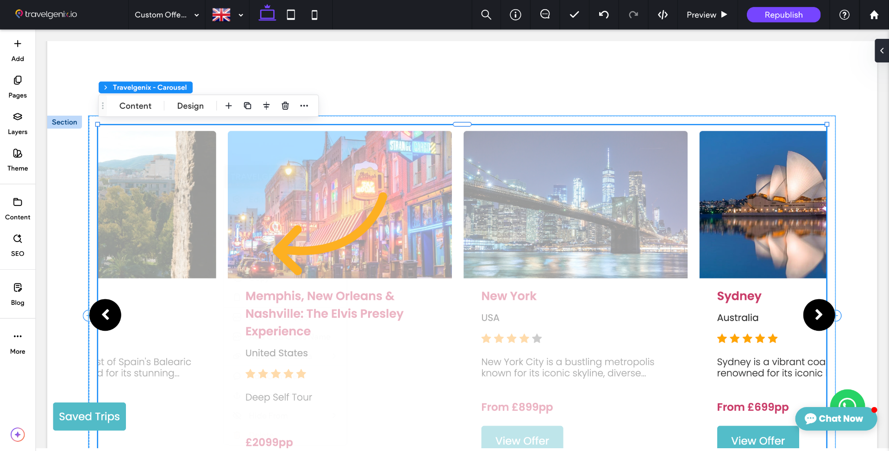Open the SEO panel
Viewport: 889px width, 451px height.
point(17,245)
